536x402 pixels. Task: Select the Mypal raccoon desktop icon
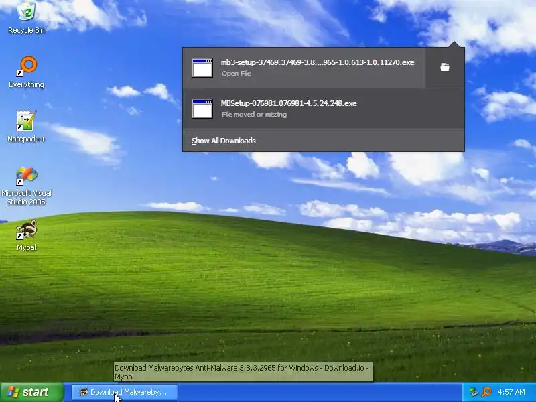[26, 235]
